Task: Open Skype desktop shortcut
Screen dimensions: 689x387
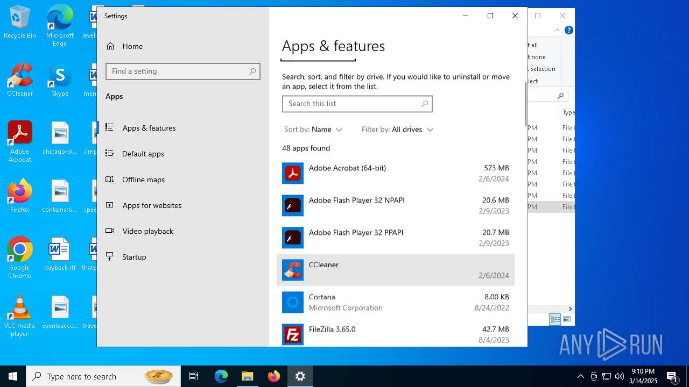Action: 60,80
